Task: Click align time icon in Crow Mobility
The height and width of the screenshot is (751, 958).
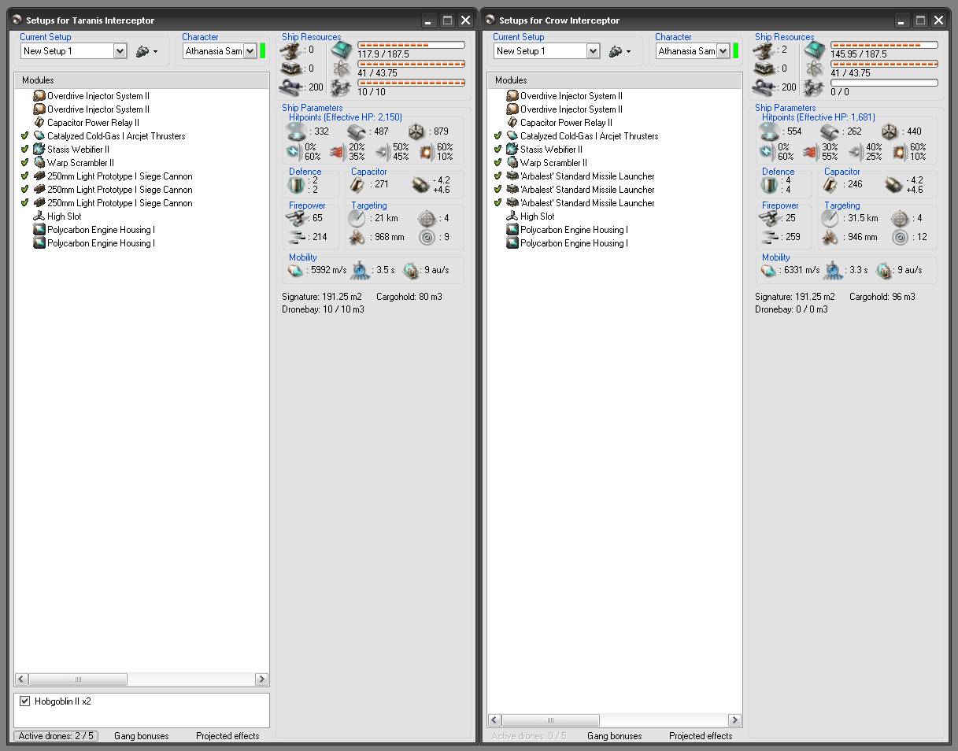Action: coord(834,270)
